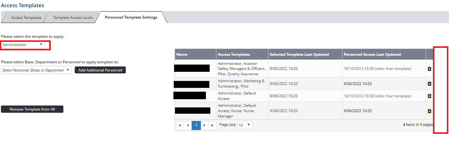Image resolution: width=449 pixels, height=143 pixels.
Task: Click trash icon for the Nurse Manager row
Action: pos(429,111)
